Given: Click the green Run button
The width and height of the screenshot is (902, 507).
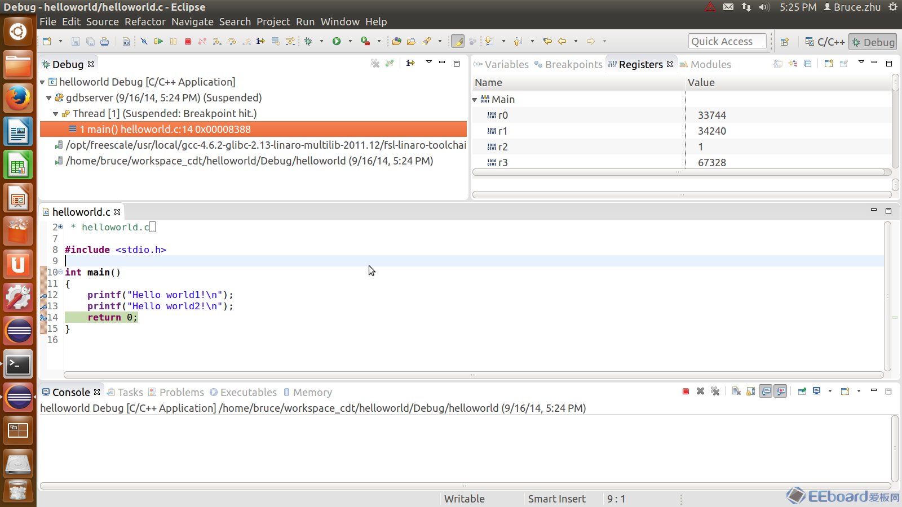Looking at the screenshot, I should [x=337, y=41].
